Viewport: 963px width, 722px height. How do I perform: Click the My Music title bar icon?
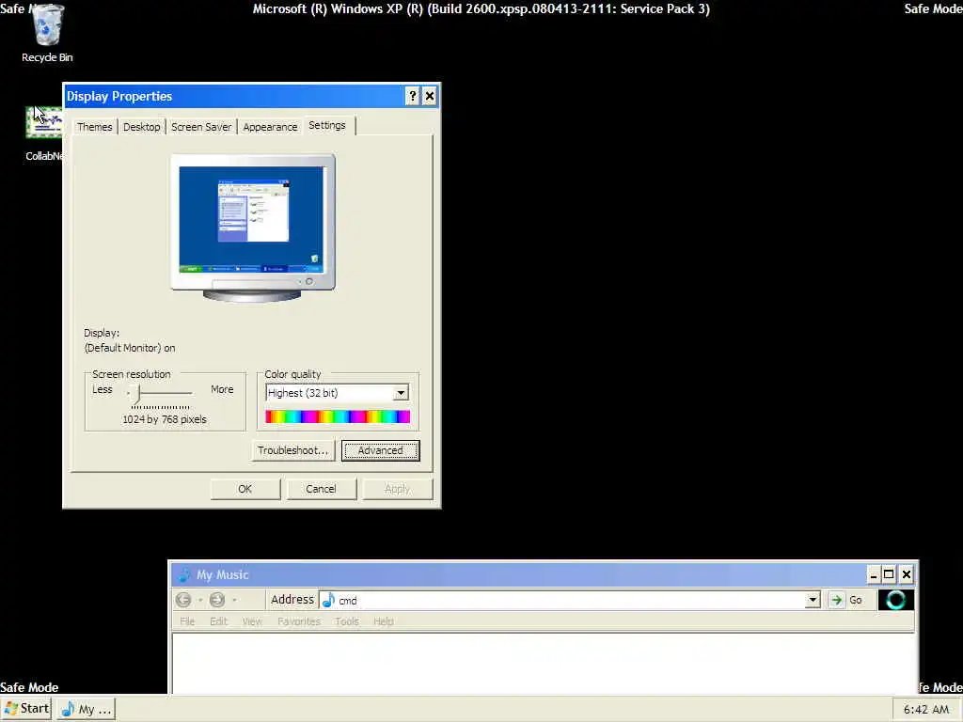point(183,574)
